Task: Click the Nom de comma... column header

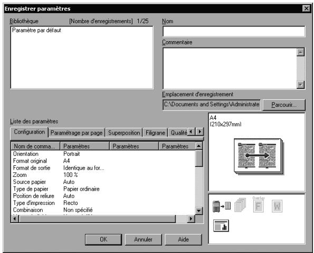Action: 35,146
